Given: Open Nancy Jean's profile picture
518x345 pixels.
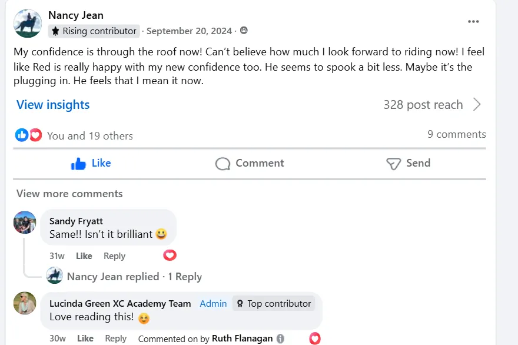Looking at the screenshot, I should (27, 24).
